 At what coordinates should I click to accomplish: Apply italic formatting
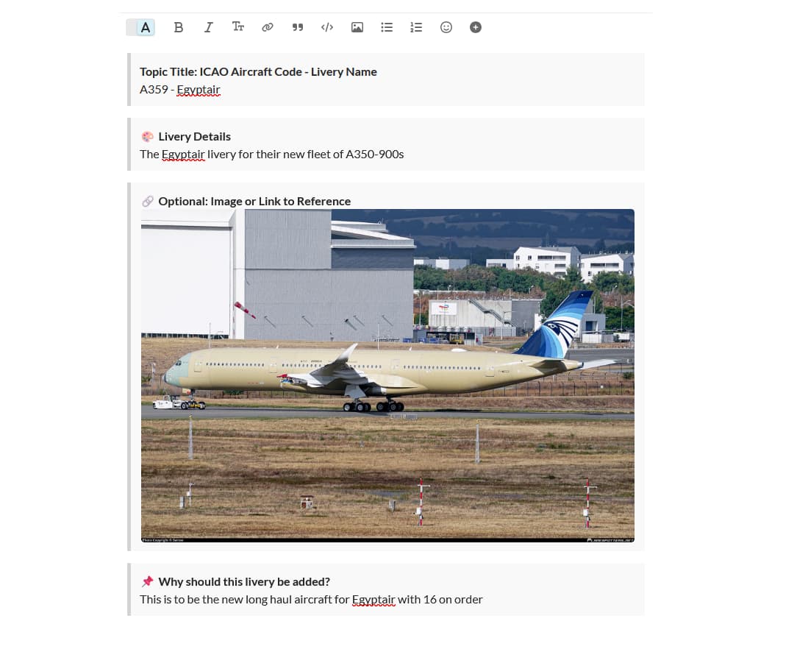(x=208, y=27)
